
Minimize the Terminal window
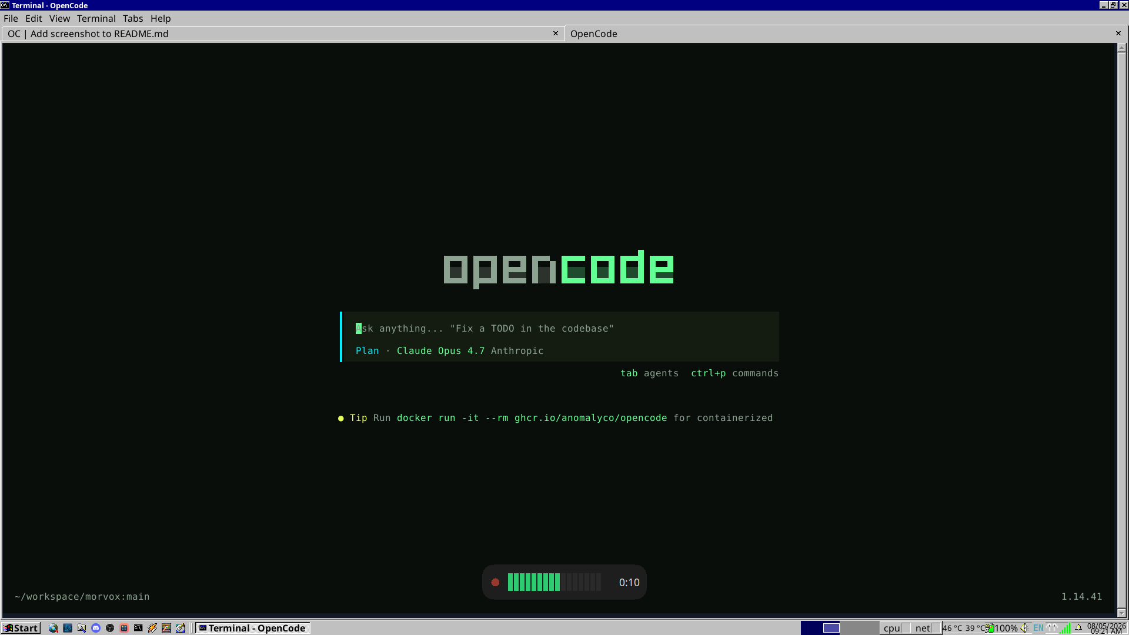(1103, 5)
